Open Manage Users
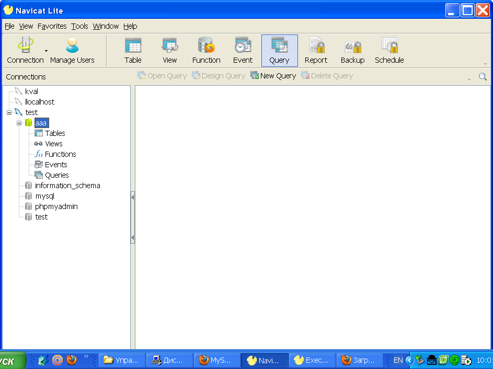 (72, 50)
